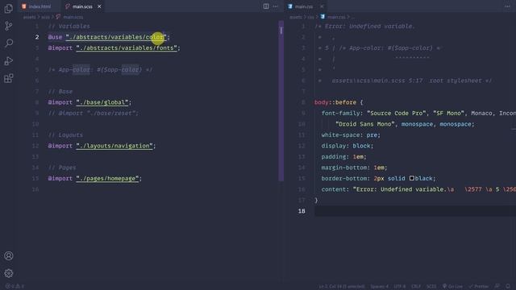Click the commented './base/reset' import line
This screenshot has width=516, height=290.
pyautogui.click(x=94, y=113)
